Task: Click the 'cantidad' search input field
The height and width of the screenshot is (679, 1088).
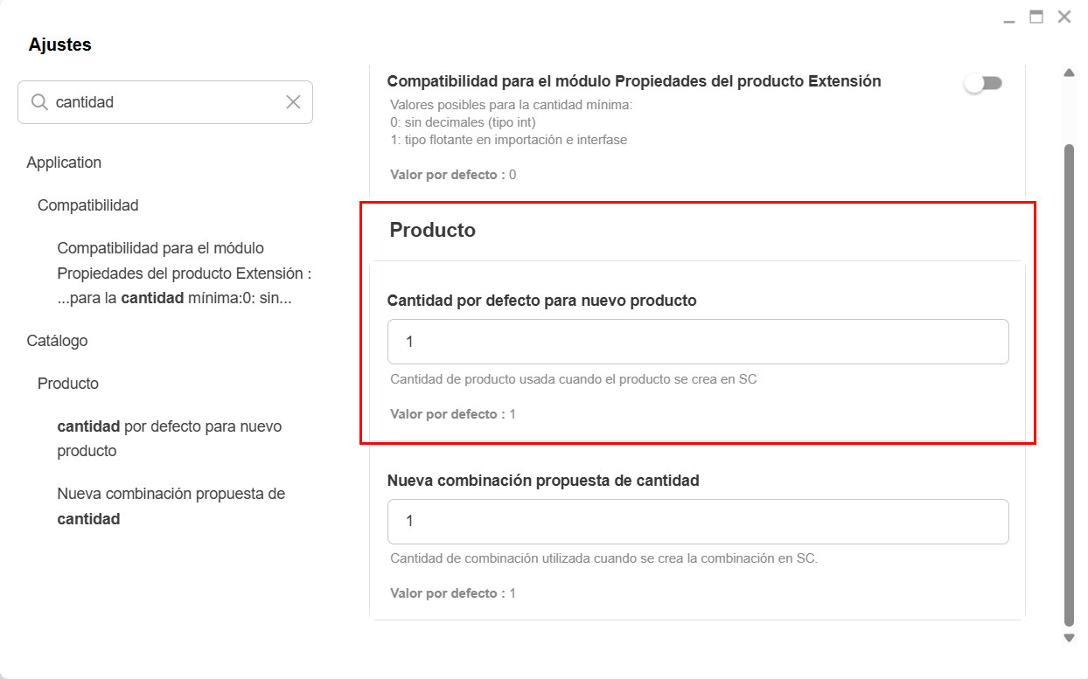Action: [166, 102]
